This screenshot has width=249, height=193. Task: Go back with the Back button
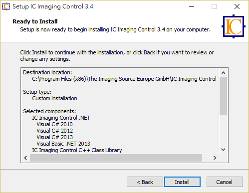(145, 182)
